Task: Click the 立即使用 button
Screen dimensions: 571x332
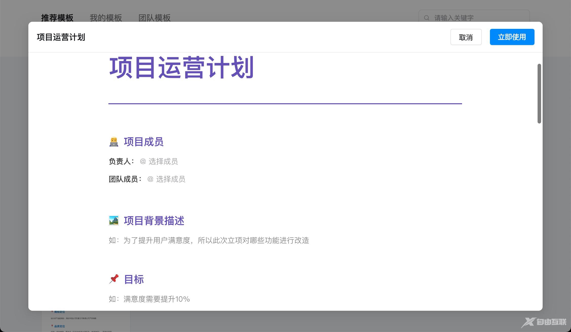Action: 512,37
